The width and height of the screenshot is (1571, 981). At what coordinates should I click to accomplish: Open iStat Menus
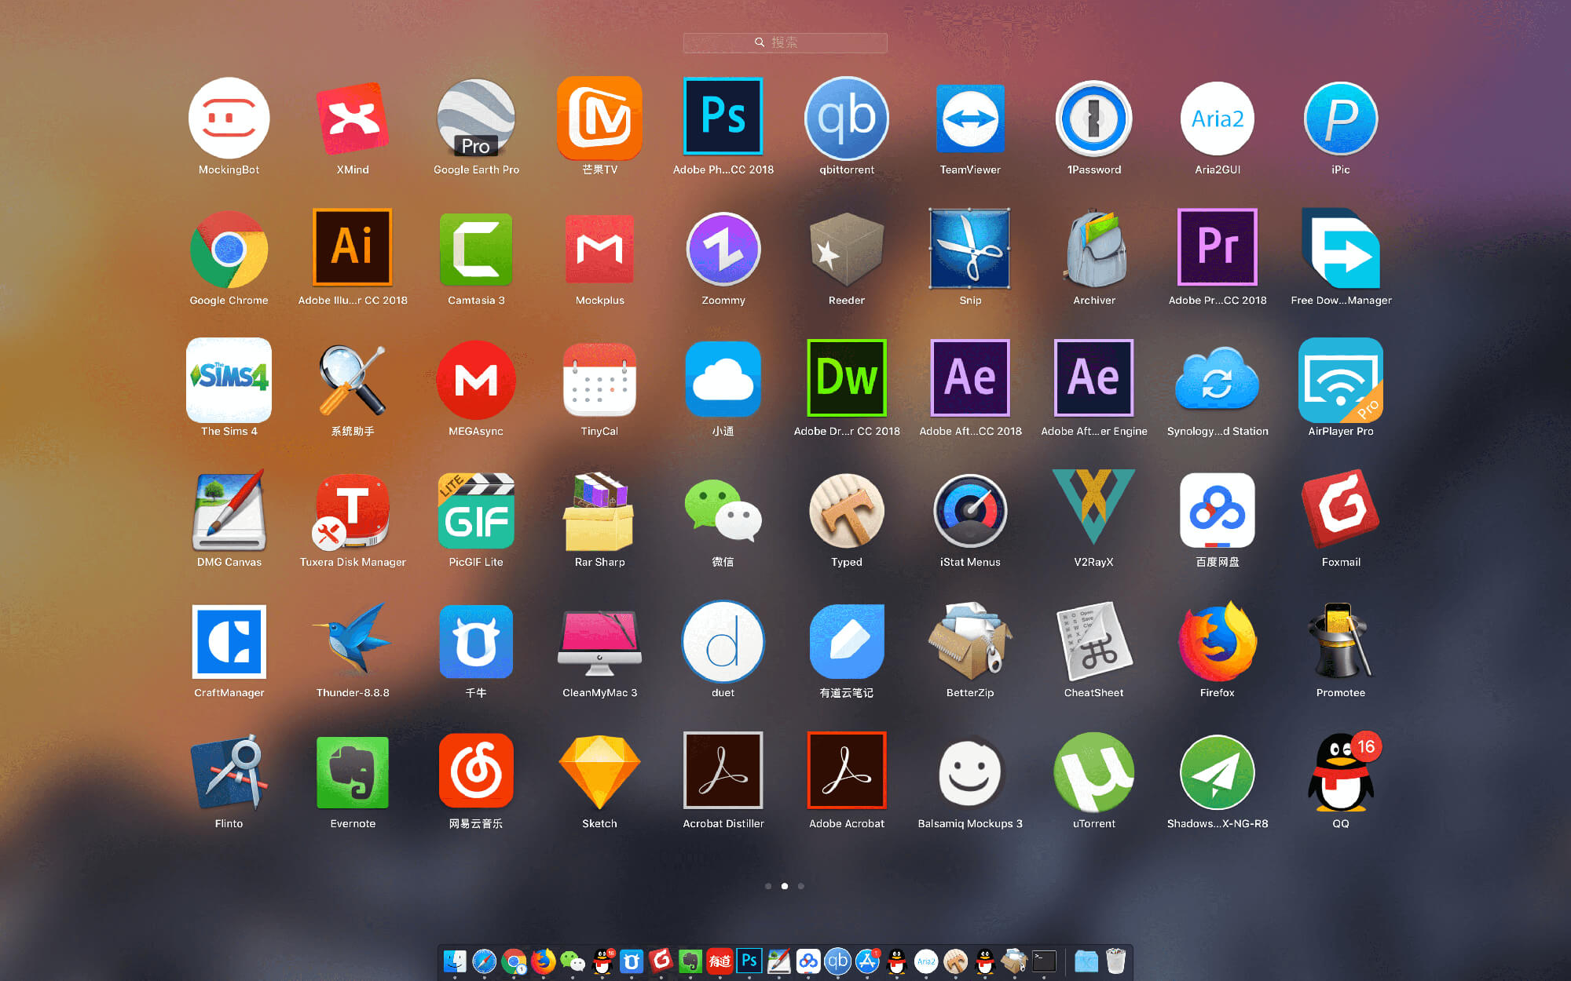[x=970, y=511]
